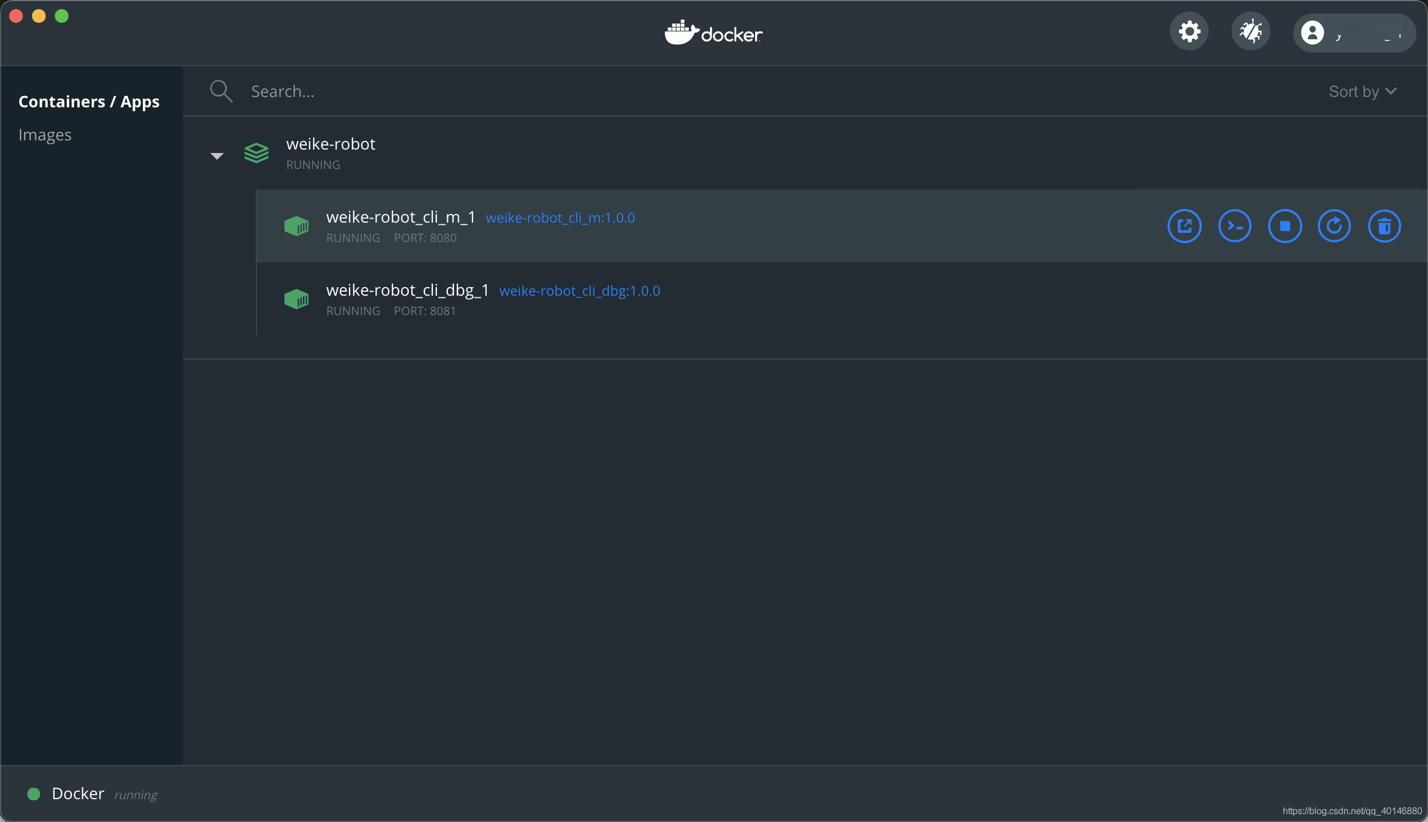Switch to the Images section
The width and height of the screenshot is (1428, 822).
click(45, 135)
